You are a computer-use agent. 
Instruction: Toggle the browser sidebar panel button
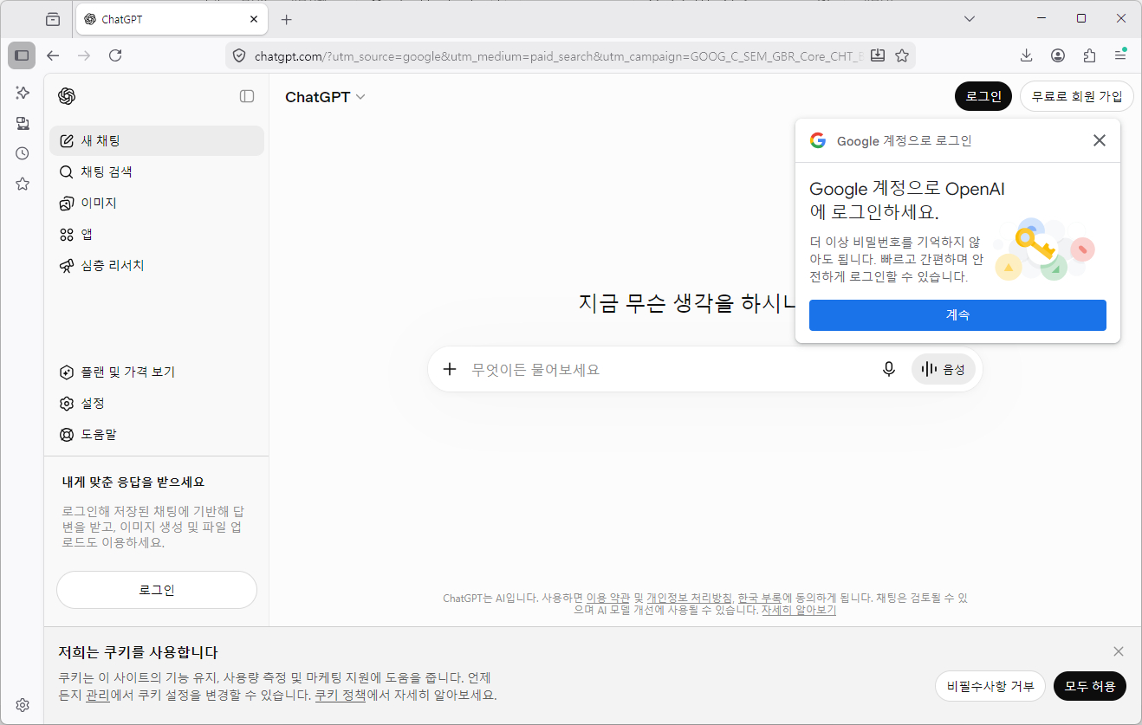click(x=22, y=55)
